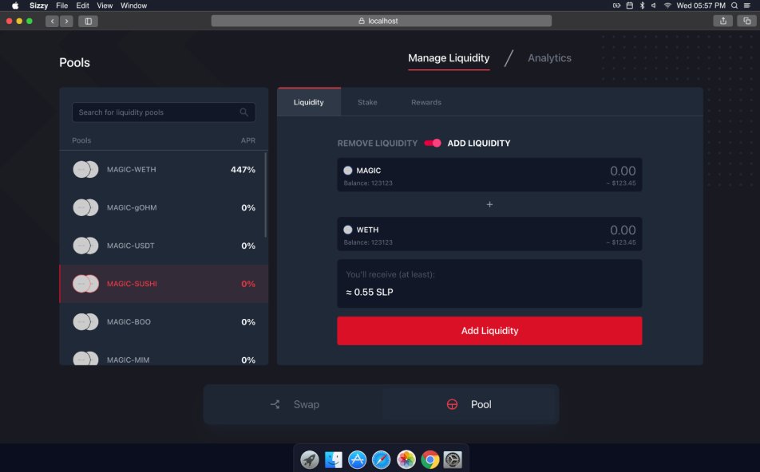Open Notification Center icon in menu bar
Screen dimensions: 760x472
pyautogui.click(x=747, y=6)
